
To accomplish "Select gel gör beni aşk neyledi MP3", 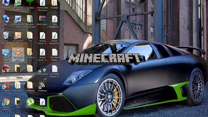I will click(43, 105).
